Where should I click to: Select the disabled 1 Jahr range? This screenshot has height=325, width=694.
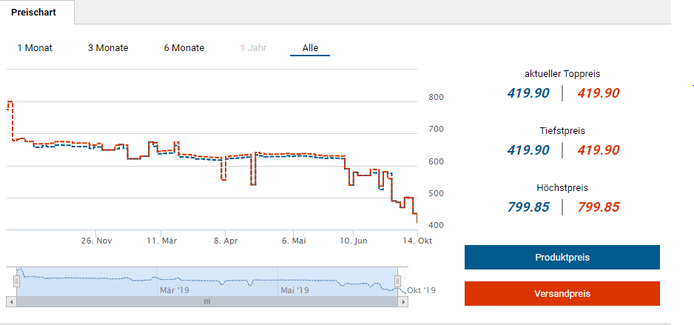(x=253, y=48)
